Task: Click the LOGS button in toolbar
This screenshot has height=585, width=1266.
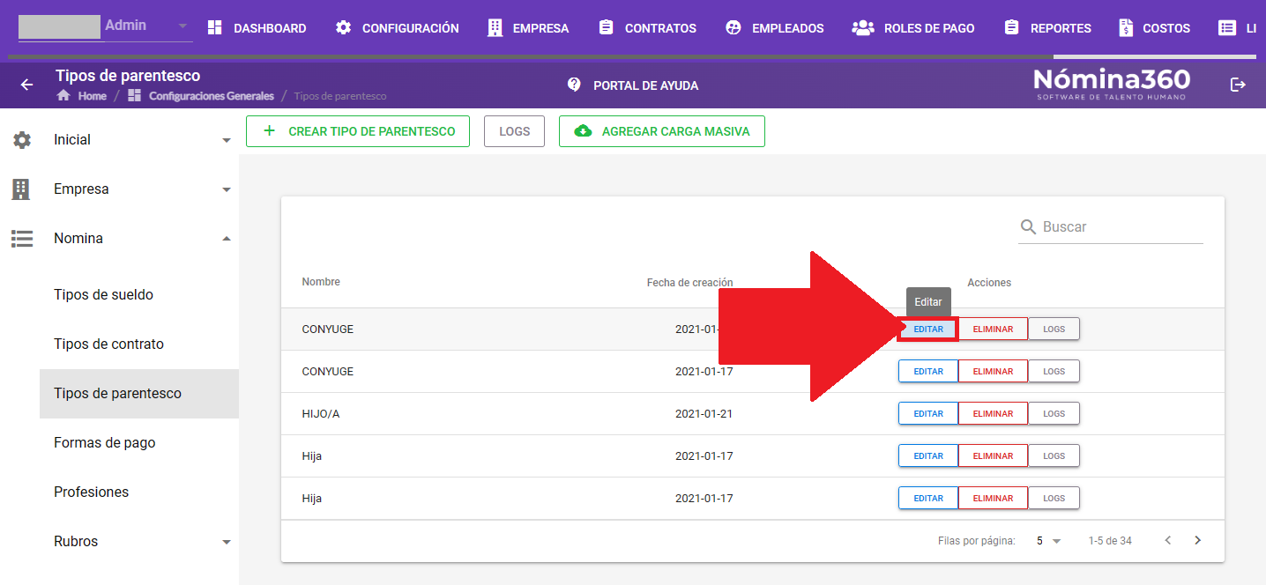Action: [515, 131]
